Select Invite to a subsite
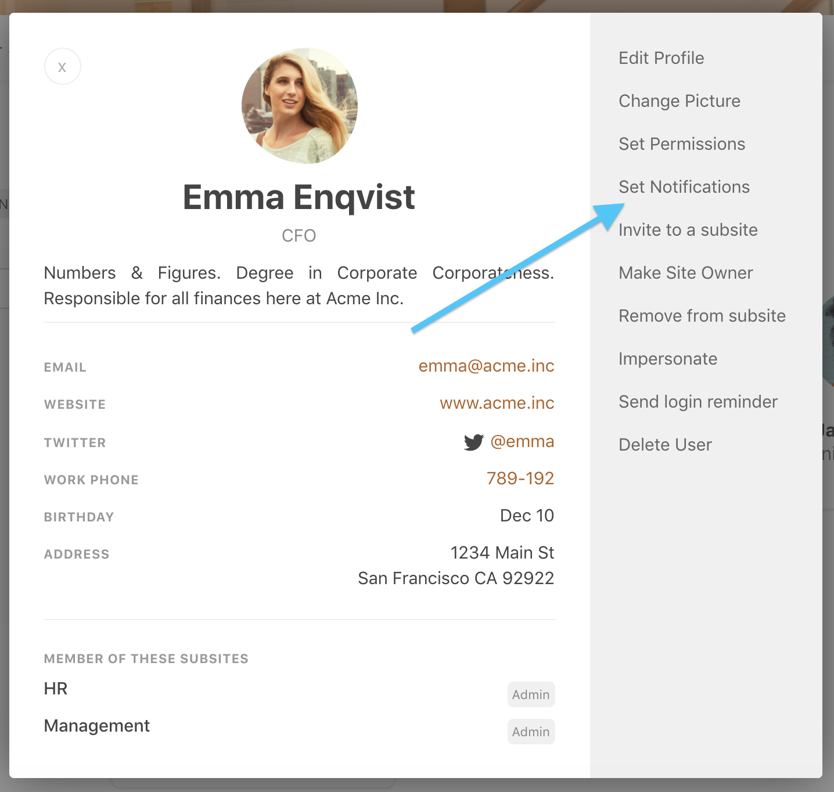Screen dimensions: 834x792 point(688,230)
